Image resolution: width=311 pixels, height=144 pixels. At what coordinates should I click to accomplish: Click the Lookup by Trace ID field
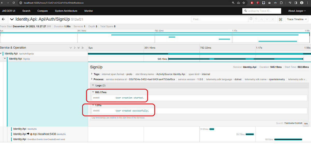click(x=262, y=11)
